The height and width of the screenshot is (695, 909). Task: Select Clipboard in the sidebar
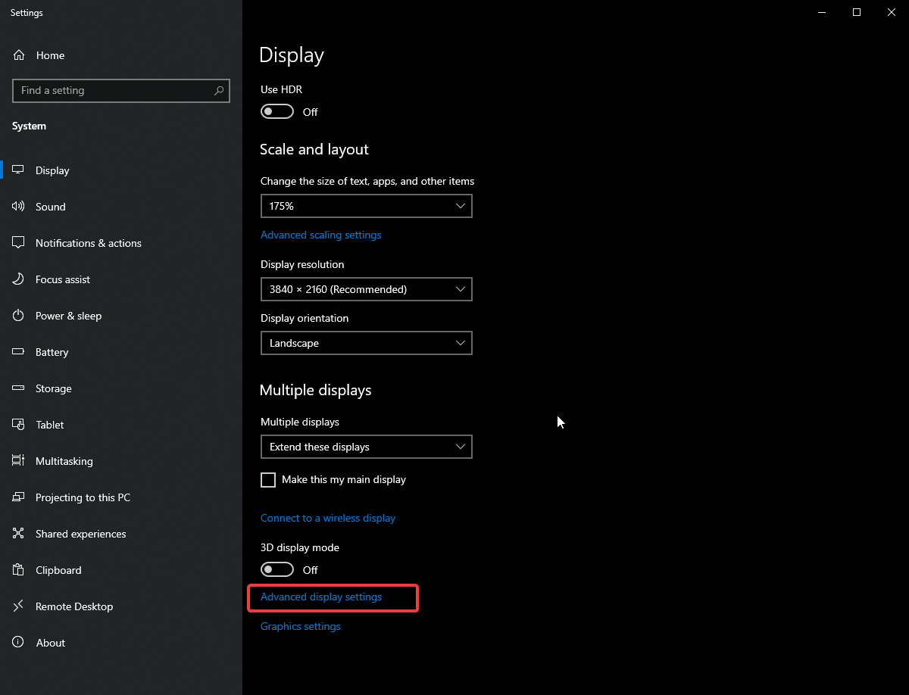coord(121,570)
